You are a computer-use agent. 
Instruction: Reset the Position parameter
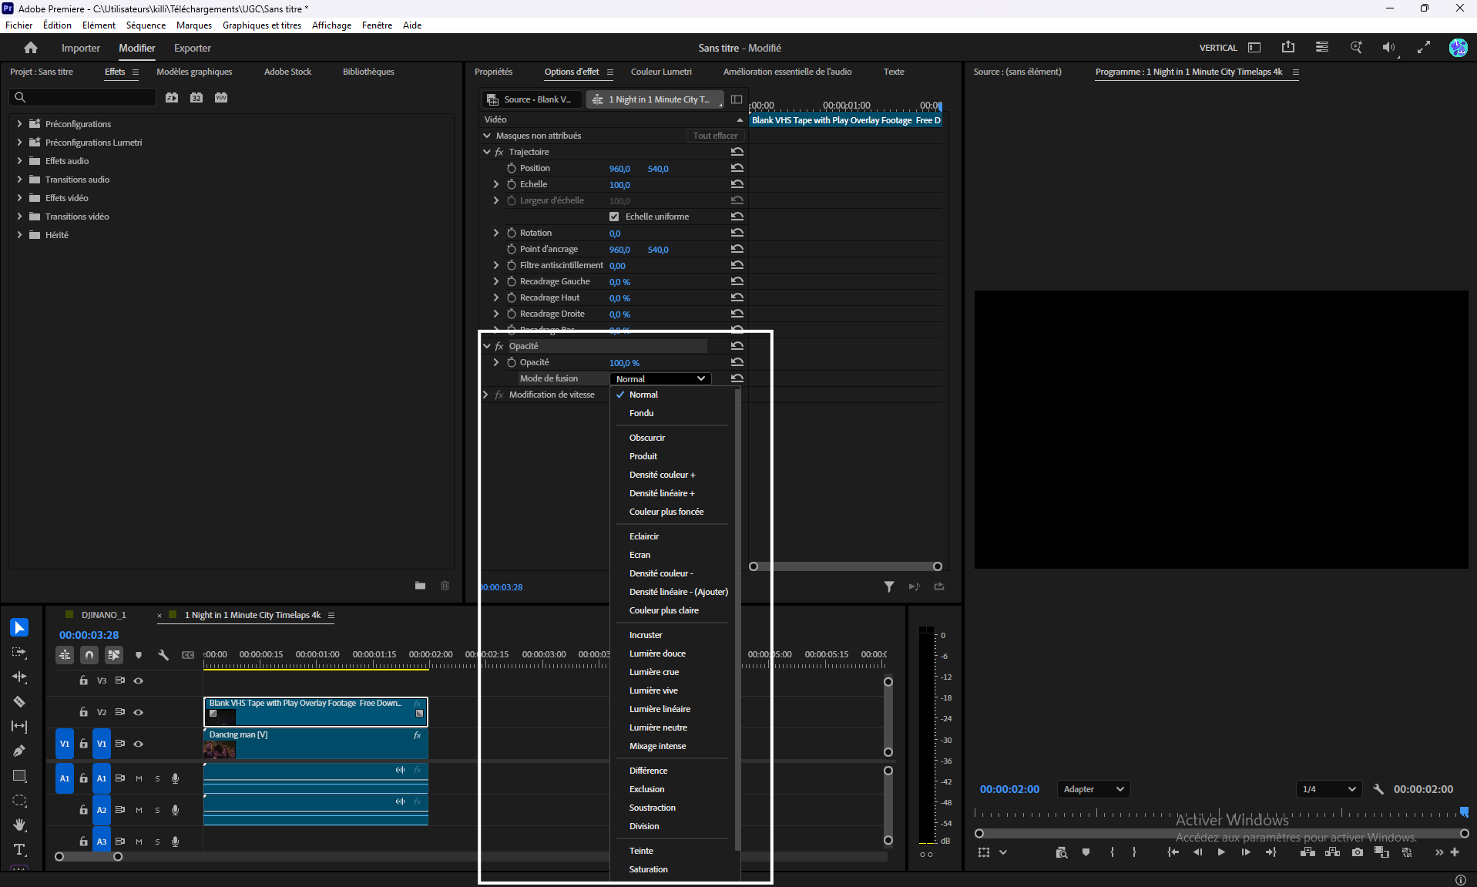click(737, 168)
